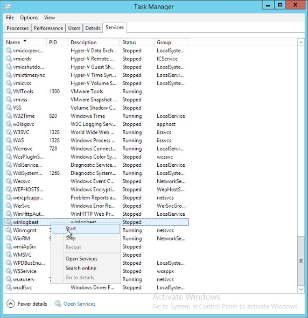Sort services by Description column header
Screen dimensions: 308x318
click(94, 42)
